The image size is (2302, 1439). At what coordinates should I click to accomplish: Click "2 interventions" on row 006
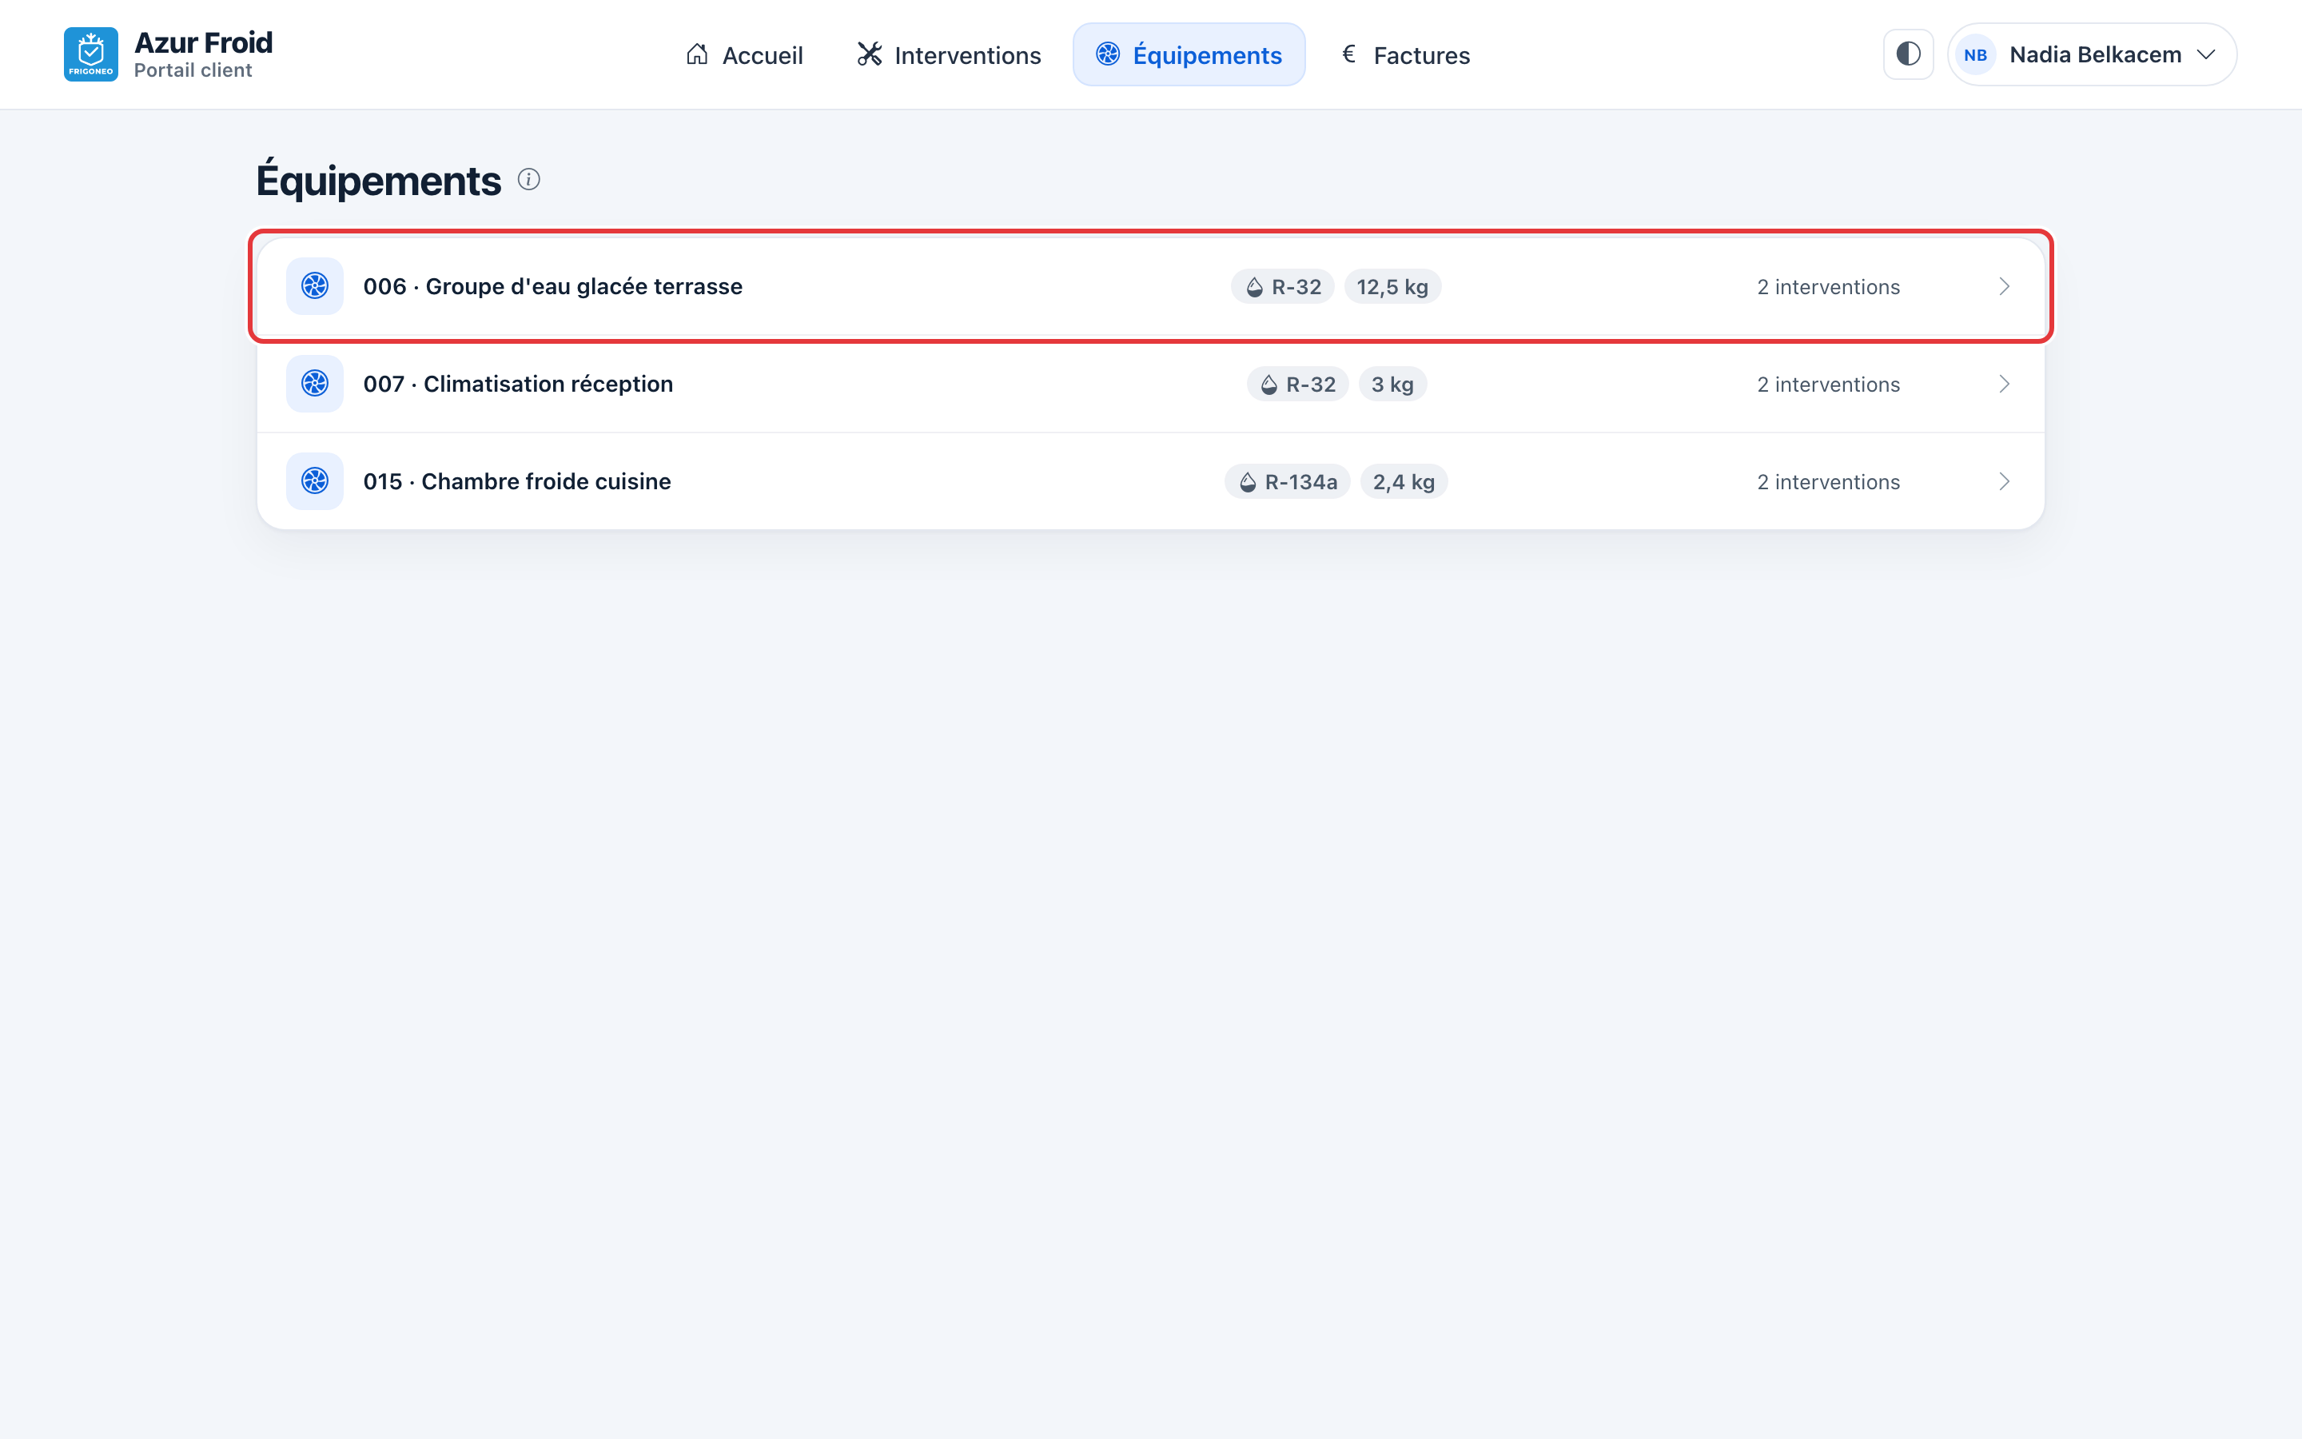click(x=1828, y=286)
